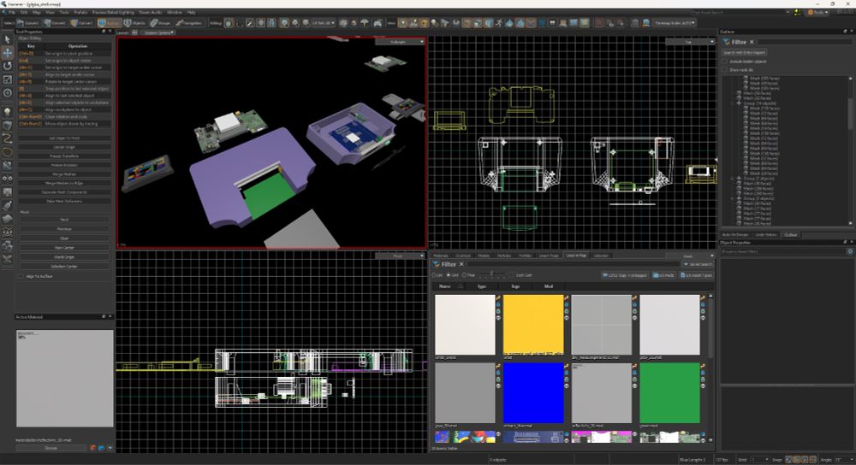This screenshot has height=465, width=856.
Task: Toggle 'Show node ids' checkbox
Action: pos(726,70)
